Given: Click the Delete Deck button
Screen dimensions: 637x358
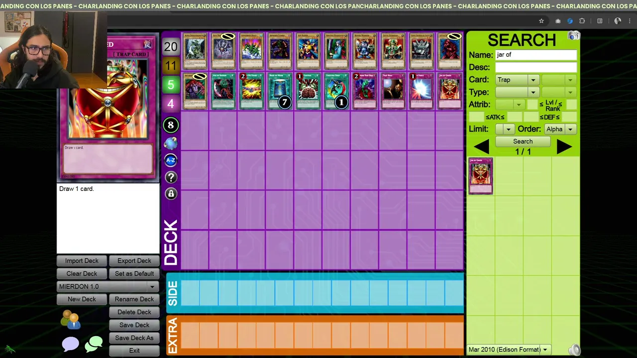Looking at the screenshot, I should pos(134,312).
